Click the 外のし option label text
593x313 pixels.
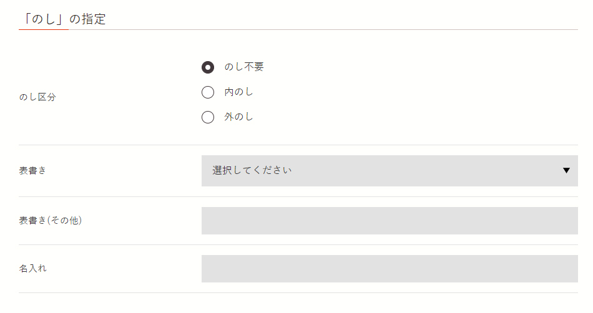point(239,117)
